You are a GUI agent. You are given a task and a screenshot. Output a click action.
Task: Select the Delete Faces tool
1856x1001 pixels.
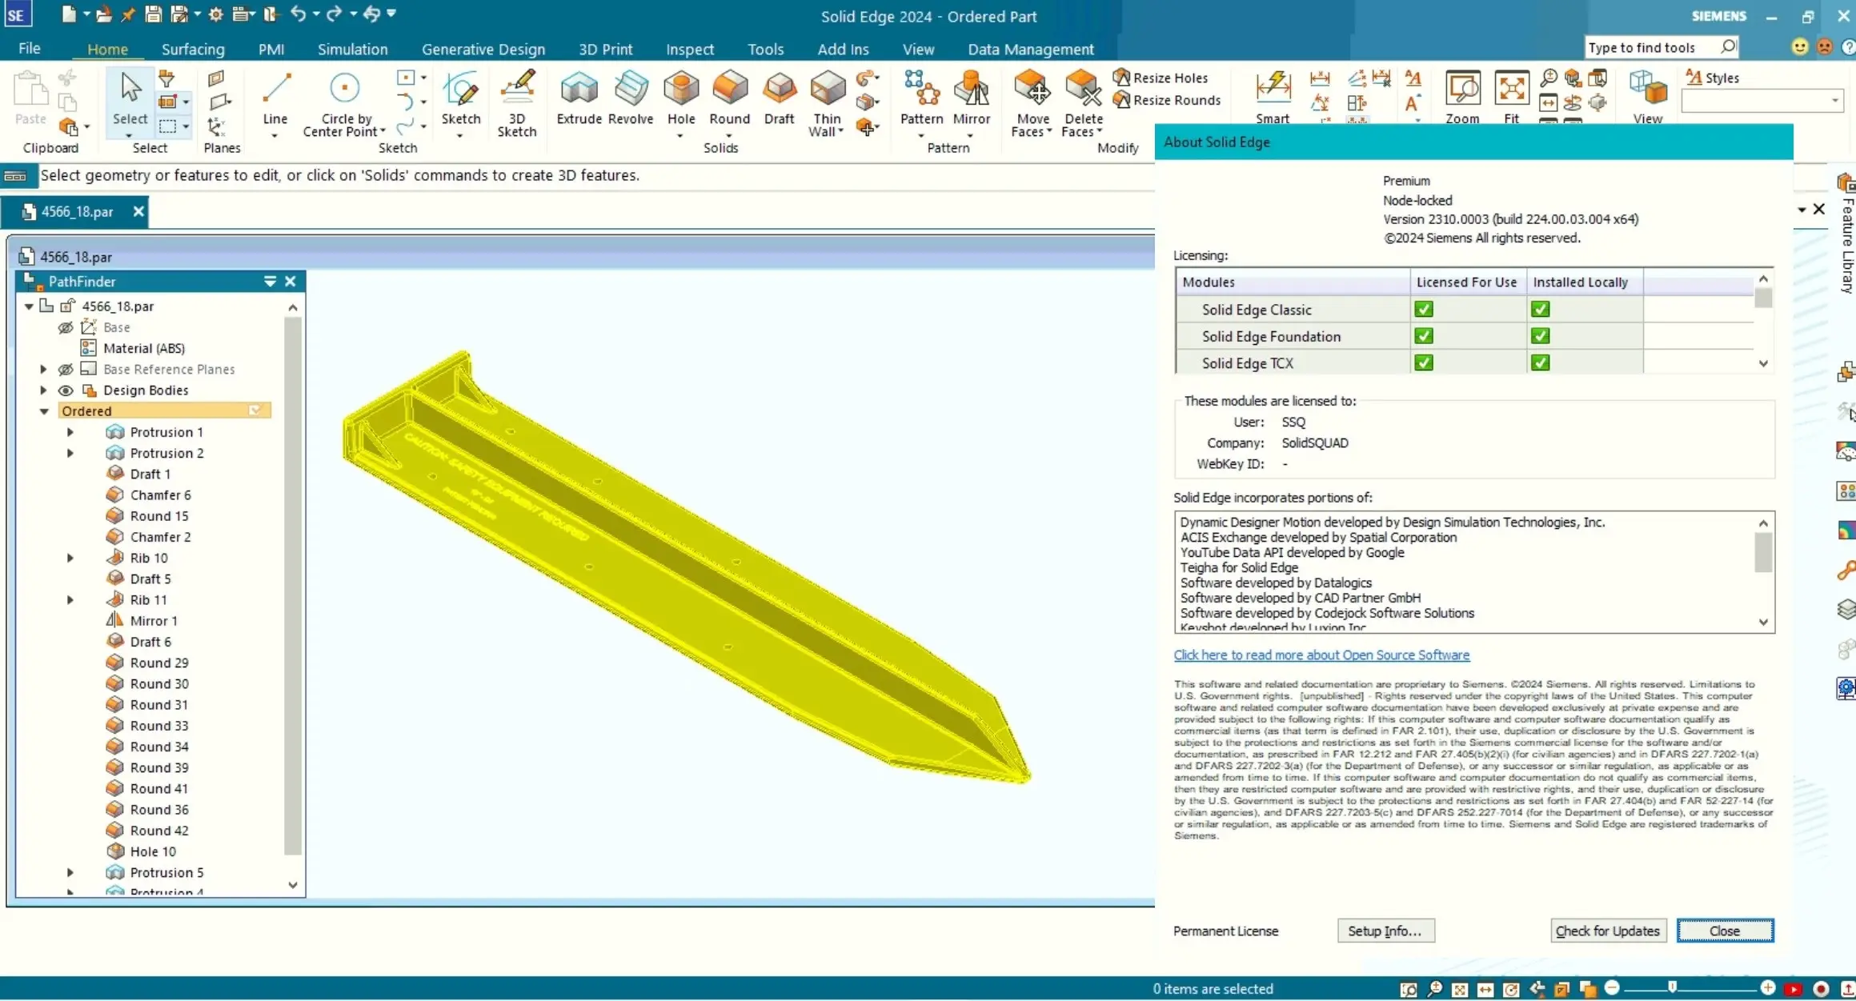1083,102
